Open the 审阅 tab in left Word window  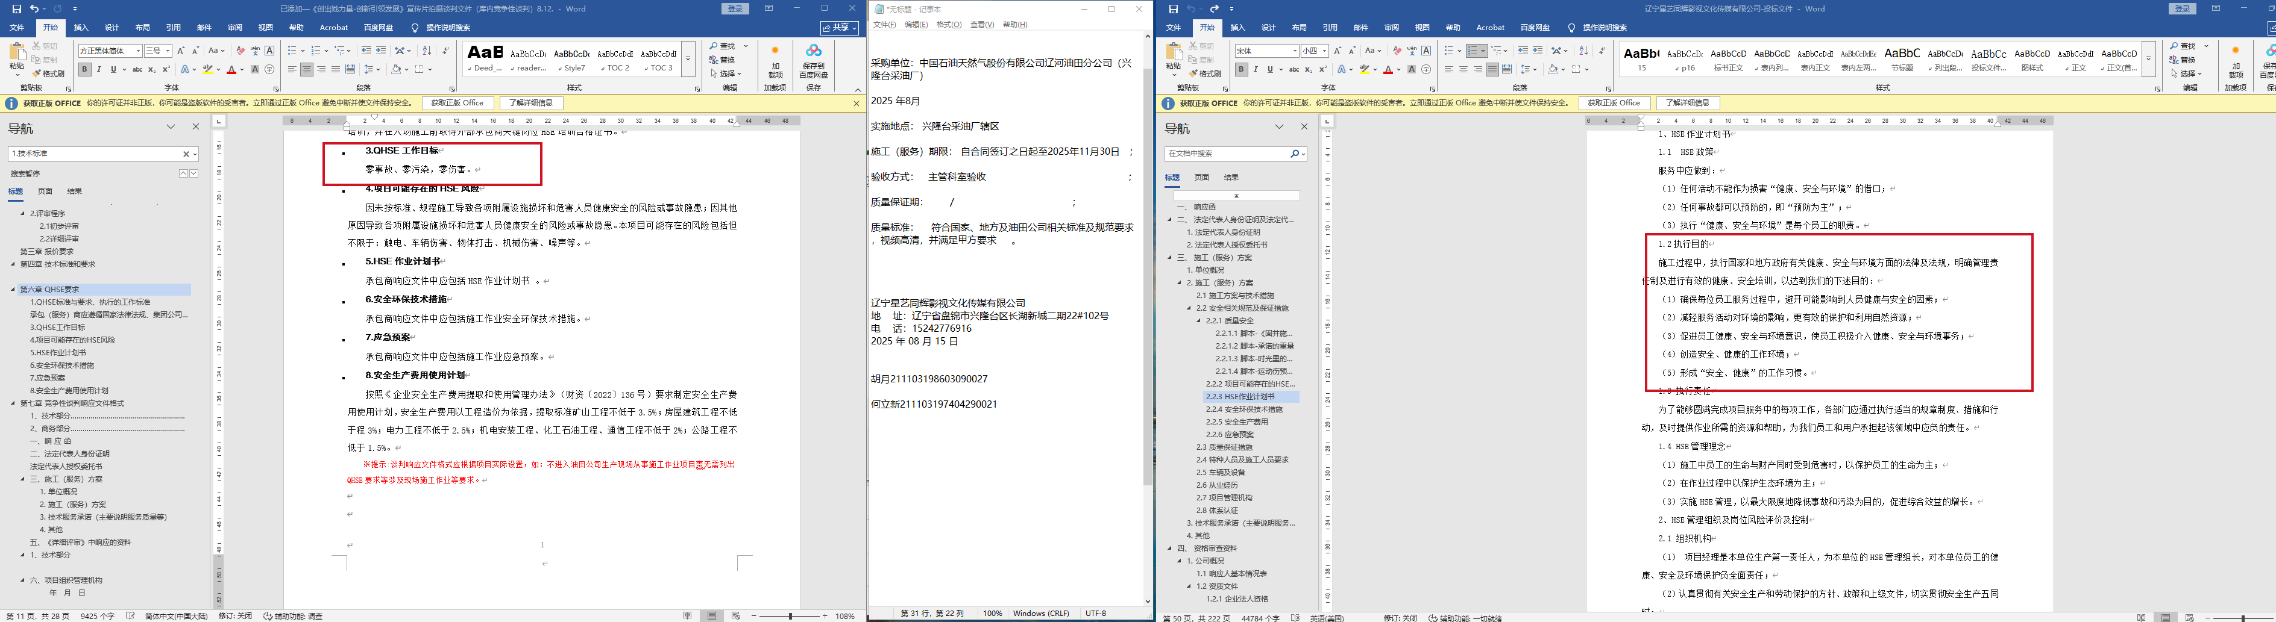234,28
